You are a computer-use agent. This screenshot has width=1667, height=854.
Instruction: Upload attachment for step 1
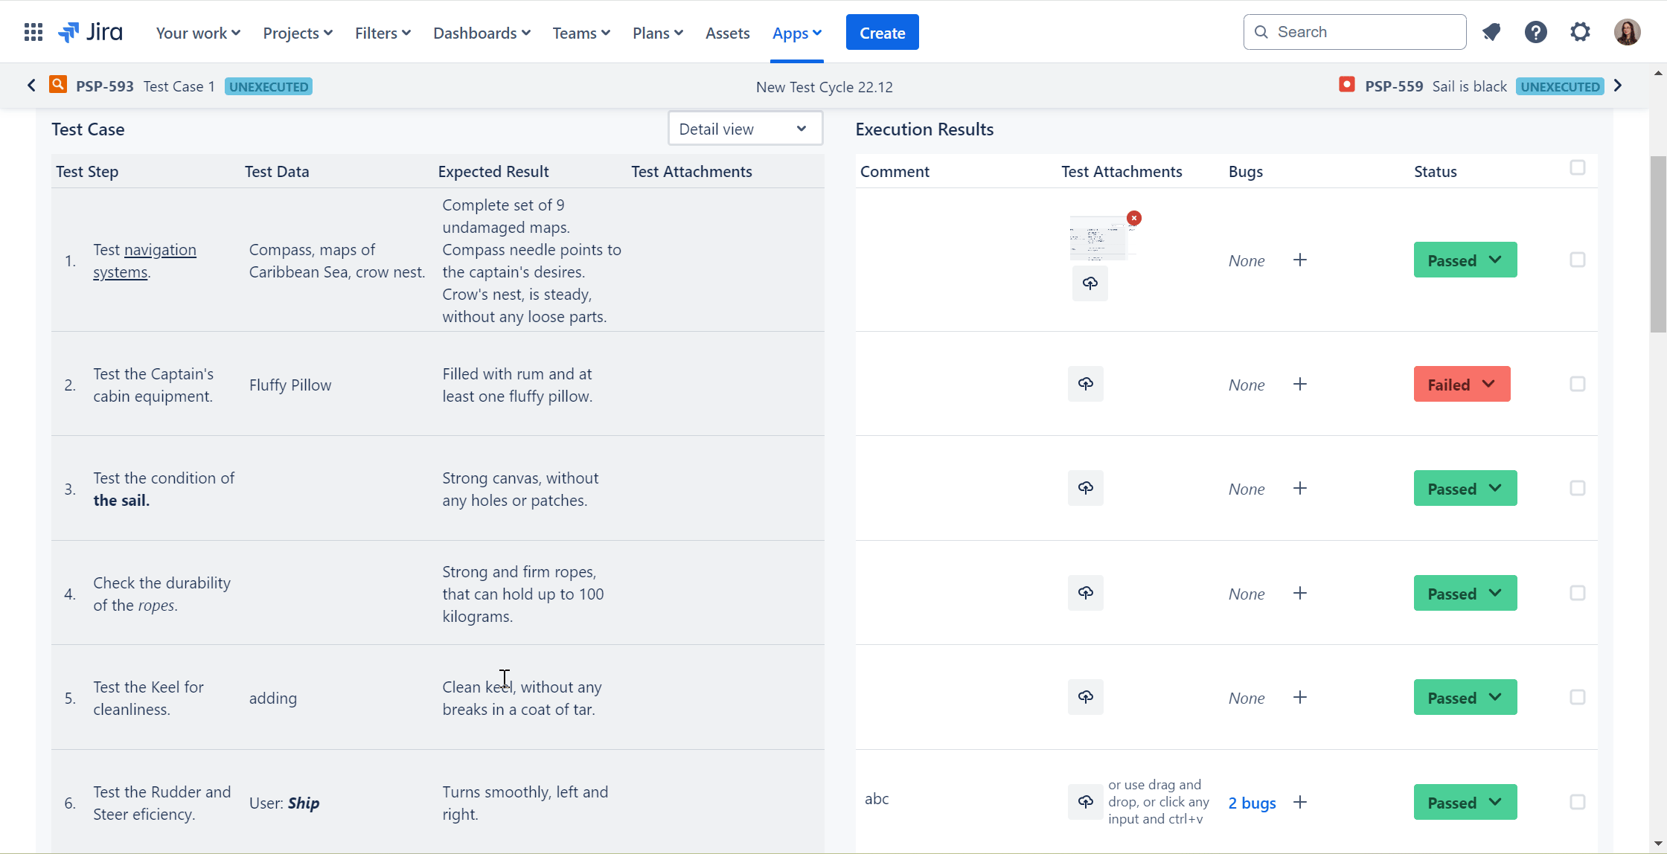point(1090,283)
